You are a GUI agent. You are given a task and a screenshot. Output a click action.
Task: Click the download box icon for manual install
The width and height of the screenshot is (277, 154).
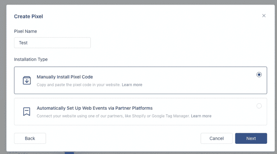tap(27, 80)
